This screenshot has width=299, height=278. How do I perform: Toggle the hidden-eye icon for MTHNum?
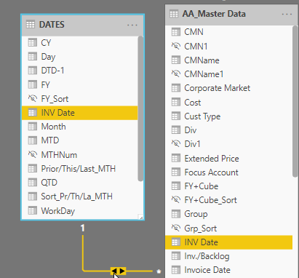pos(33,154)
